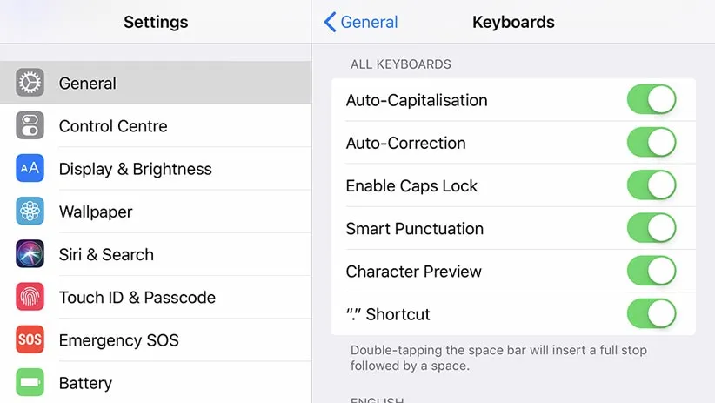Disable the Auto-Capitalisation switch
Screen dimensions: 715x403
[x=651, y=100]
